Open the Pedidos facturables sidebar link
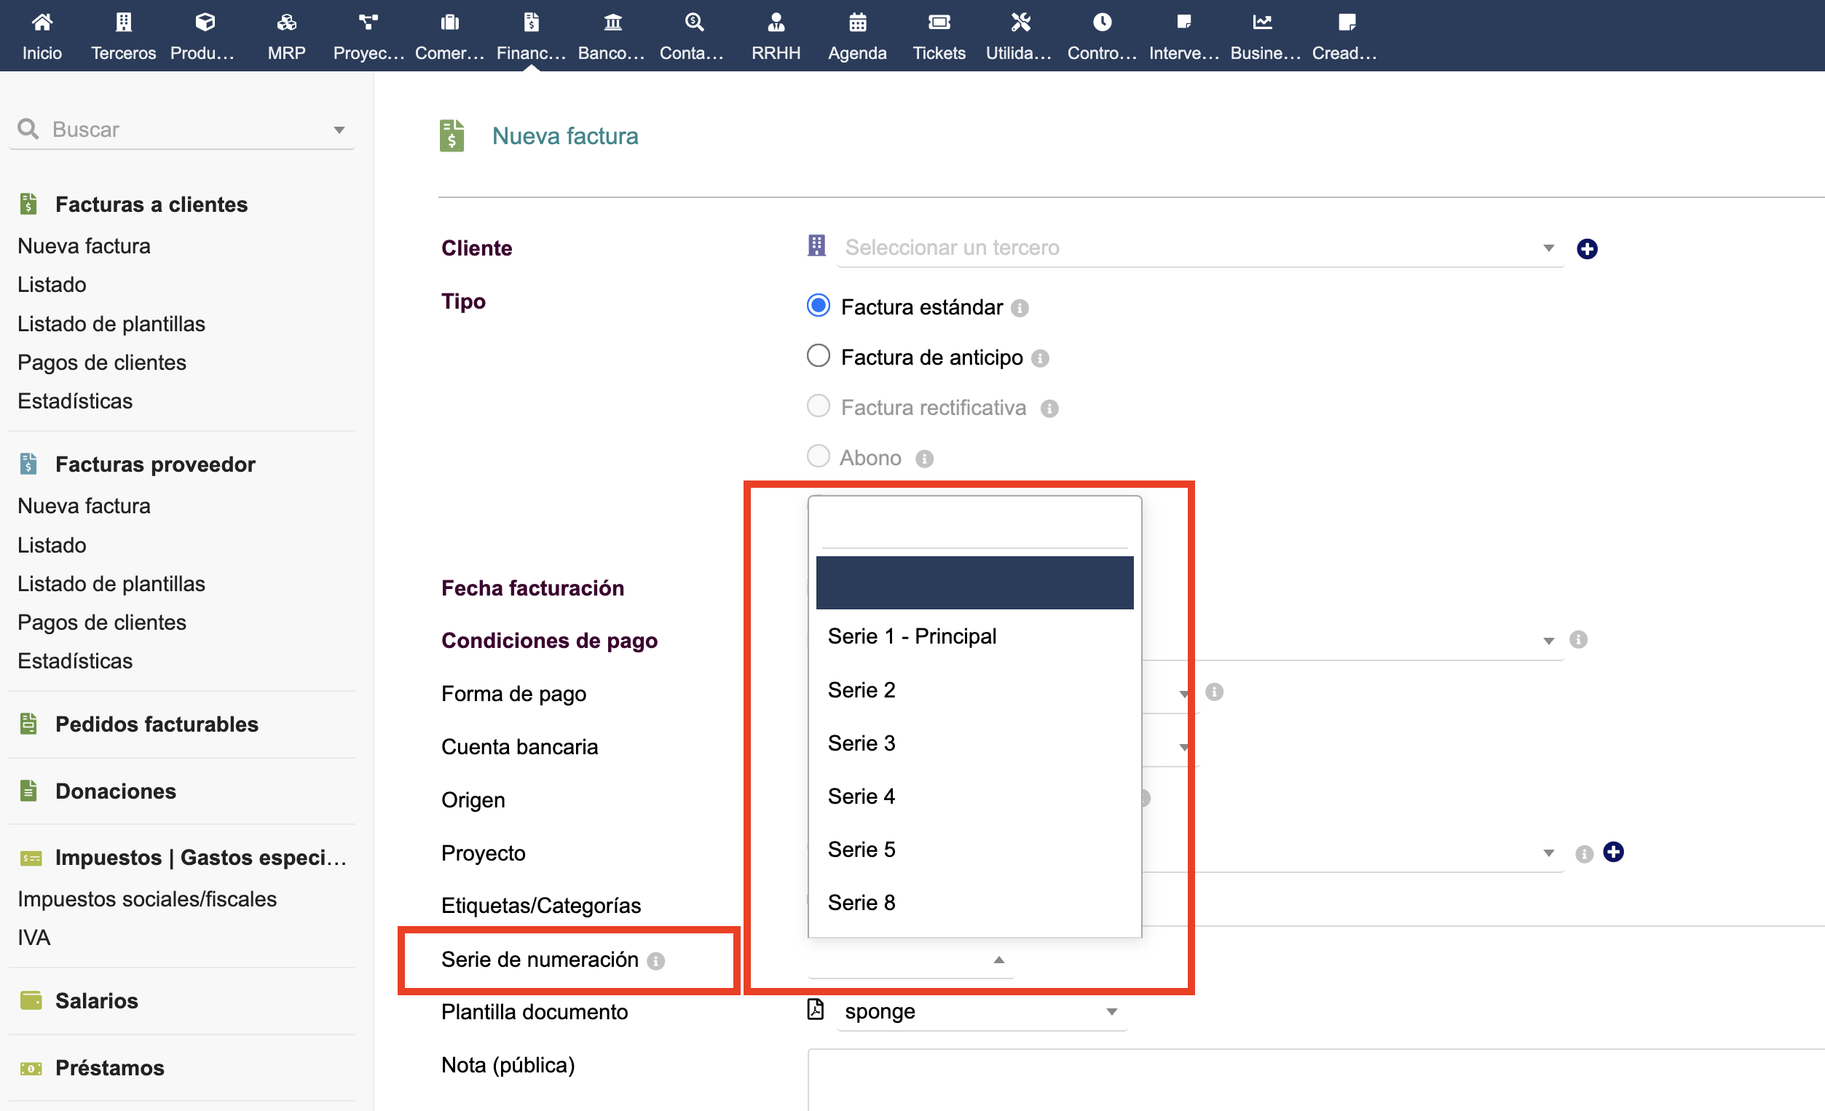 tap(157, 724)
